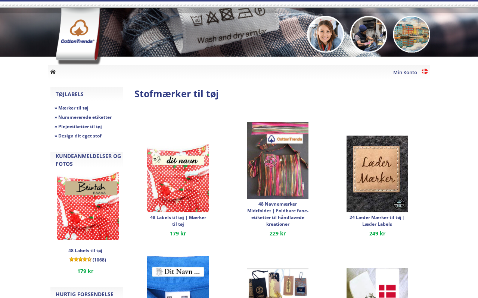478x298 pixels.
Task: Open Design dit eget stof link
Action: point(78,136)
